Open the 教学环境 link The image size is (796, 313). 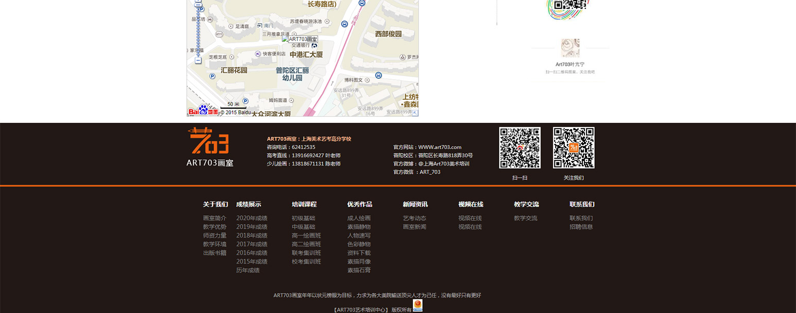coord(215,244)
